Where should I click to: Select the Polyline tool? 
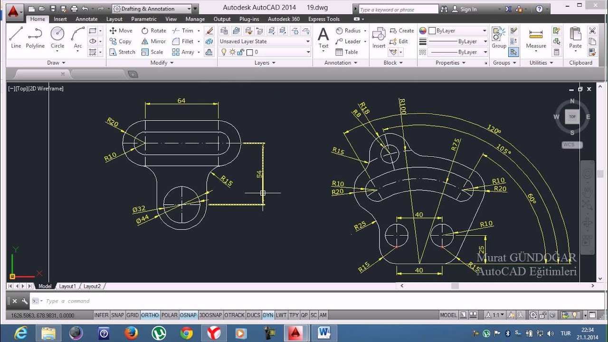[35, 37]
